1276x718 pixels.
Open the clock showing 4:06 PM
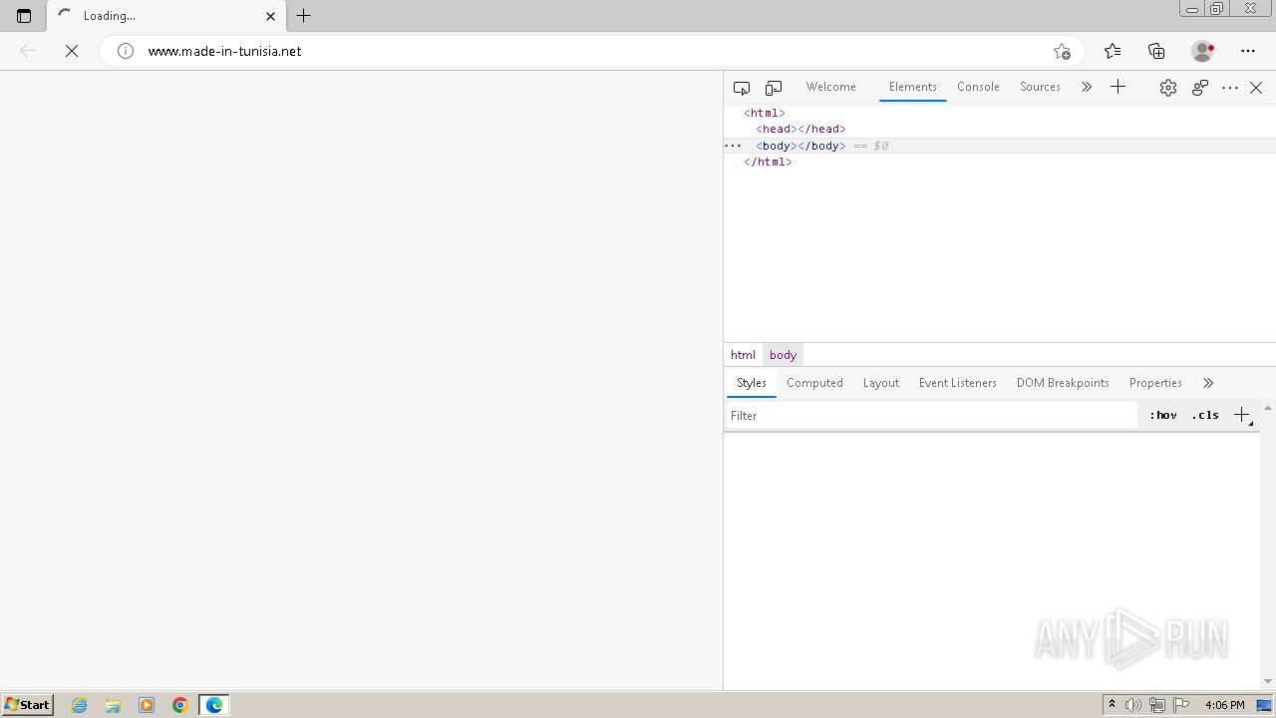tap(1224, 705)
